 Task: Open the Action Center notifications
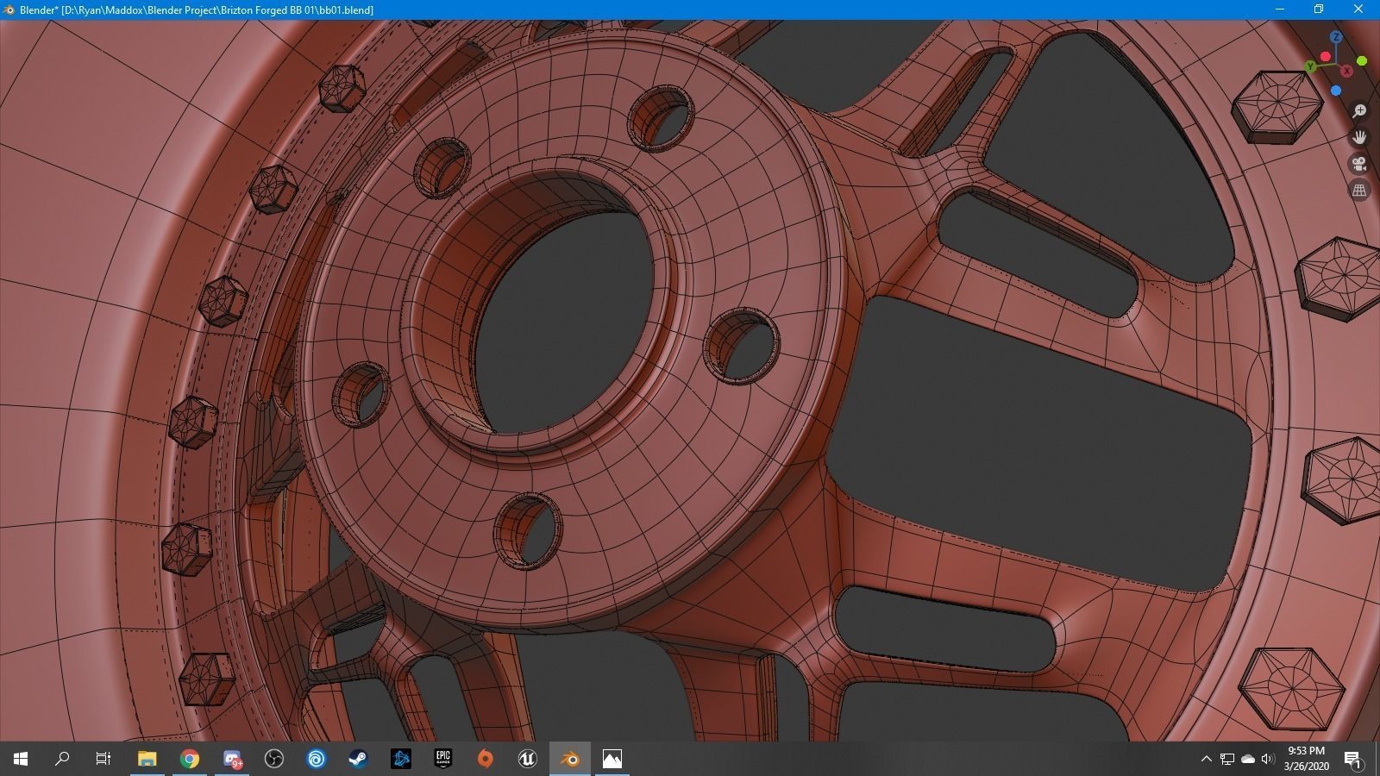click(x=1352, y=759)
